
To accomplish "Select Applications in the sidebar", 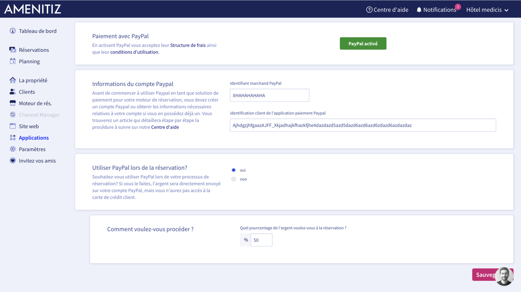I will point(34,138).
